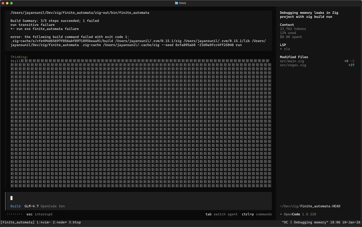Click the Thinking: label
Image resolution: width=362 pixels, height=227 pixels.
pyautogui.click(x=20, y=57)
